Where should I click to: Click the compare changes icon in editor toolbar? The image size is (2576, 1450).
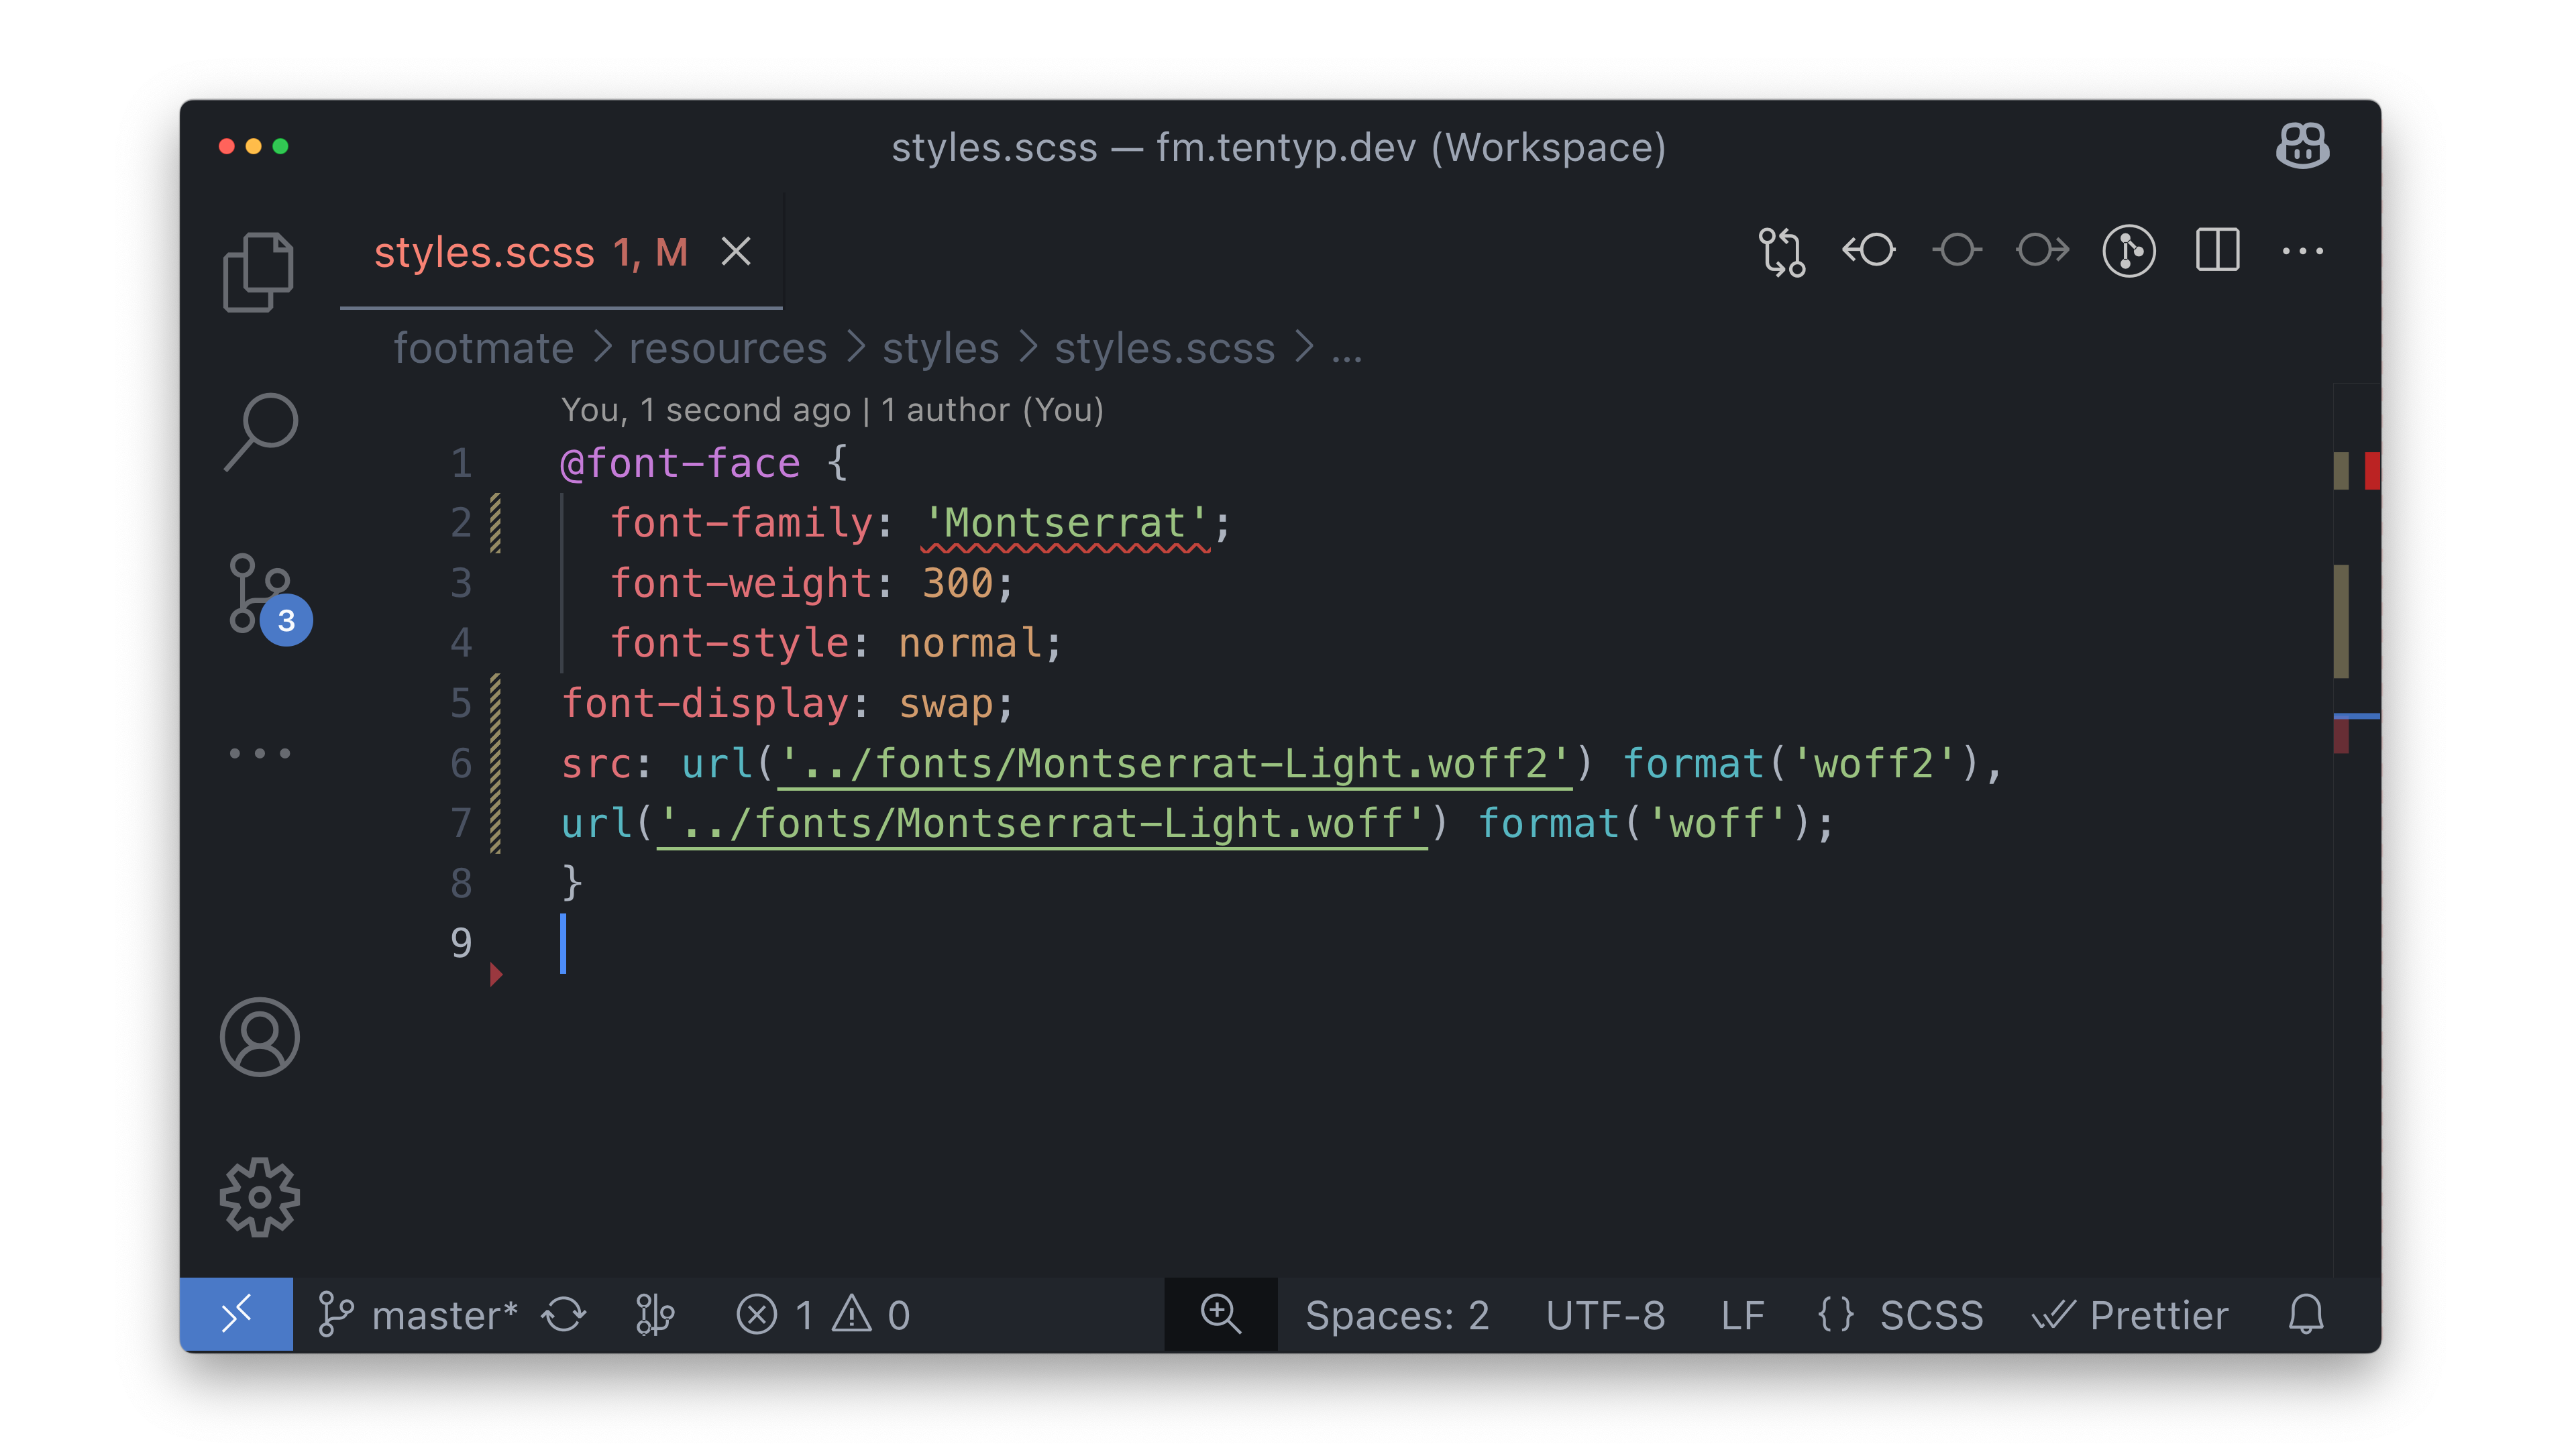tap(1781, 251)
